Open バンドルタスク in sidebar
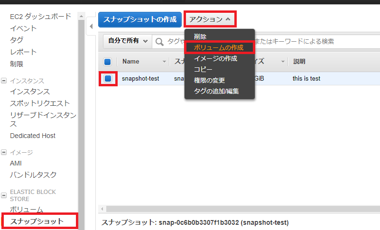Viewport: 380px width, 230px height. [33, 175]
